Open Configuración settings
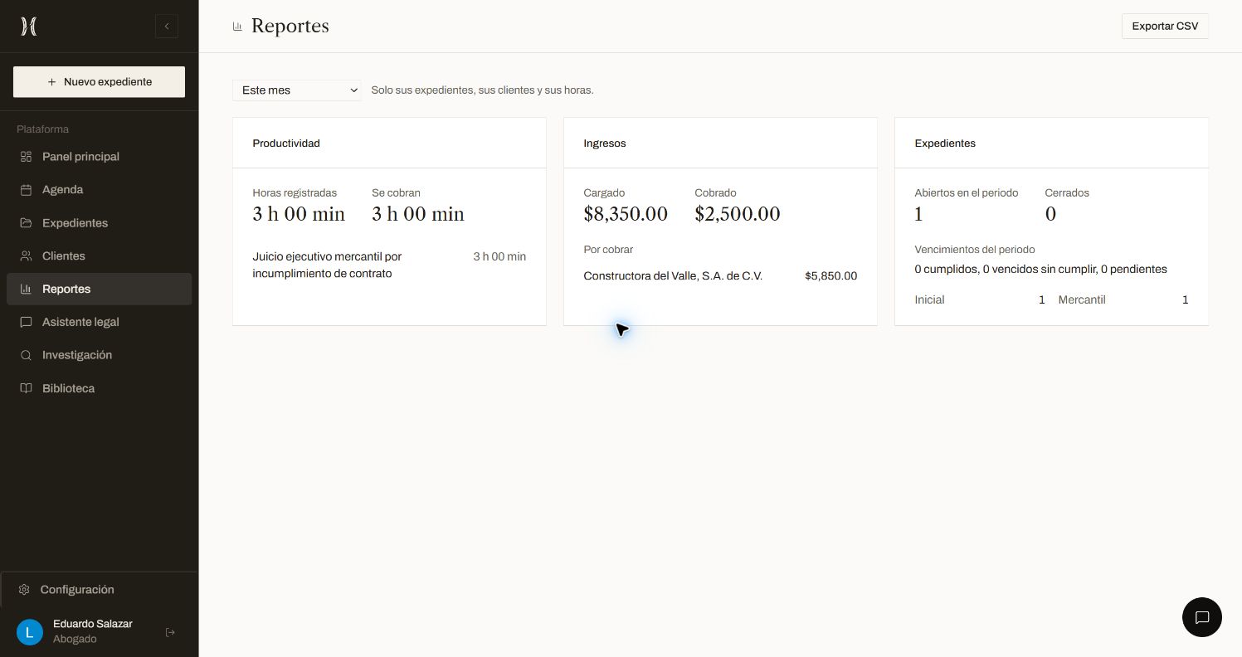This screenshot has height=657, width=1242. pyautogui.click(x=99, y=590)
